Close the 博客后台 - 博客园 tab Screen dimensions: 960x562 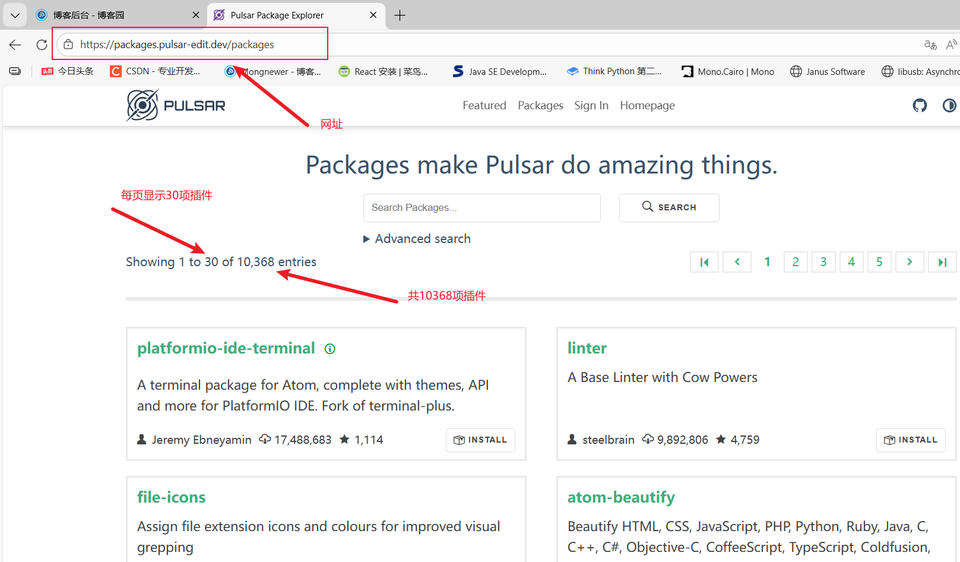click(x=196, y=15)
